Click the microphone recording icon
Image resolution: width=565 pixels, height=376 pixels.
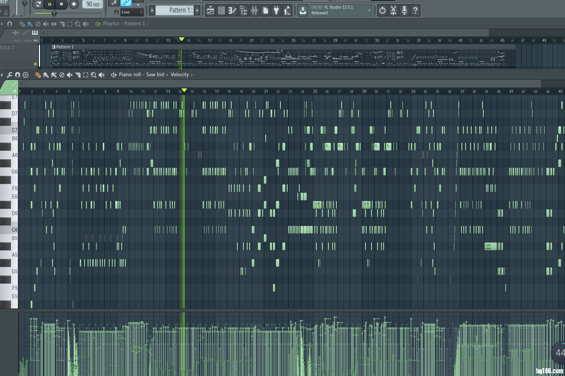tap(404, 11)
